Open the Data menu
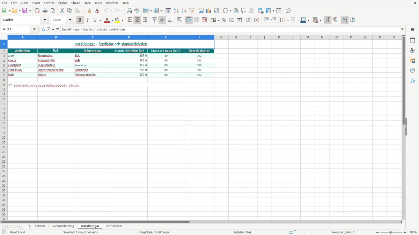The height and width of the screenshot is (235, 419). pos(87,3)
